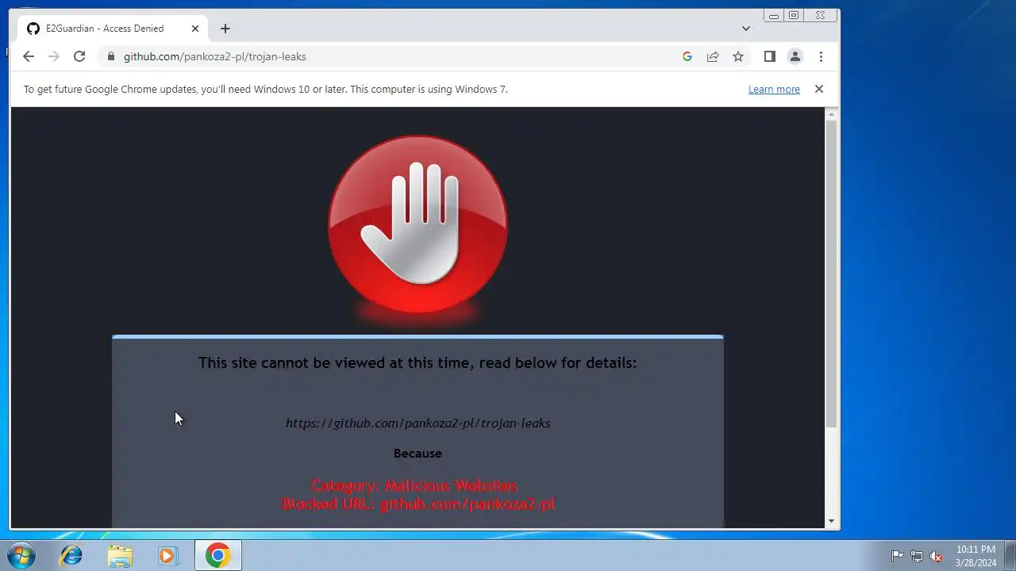
Task: Open Action Center flag icon
Action: pyautogui.click(x=897, y=556)
